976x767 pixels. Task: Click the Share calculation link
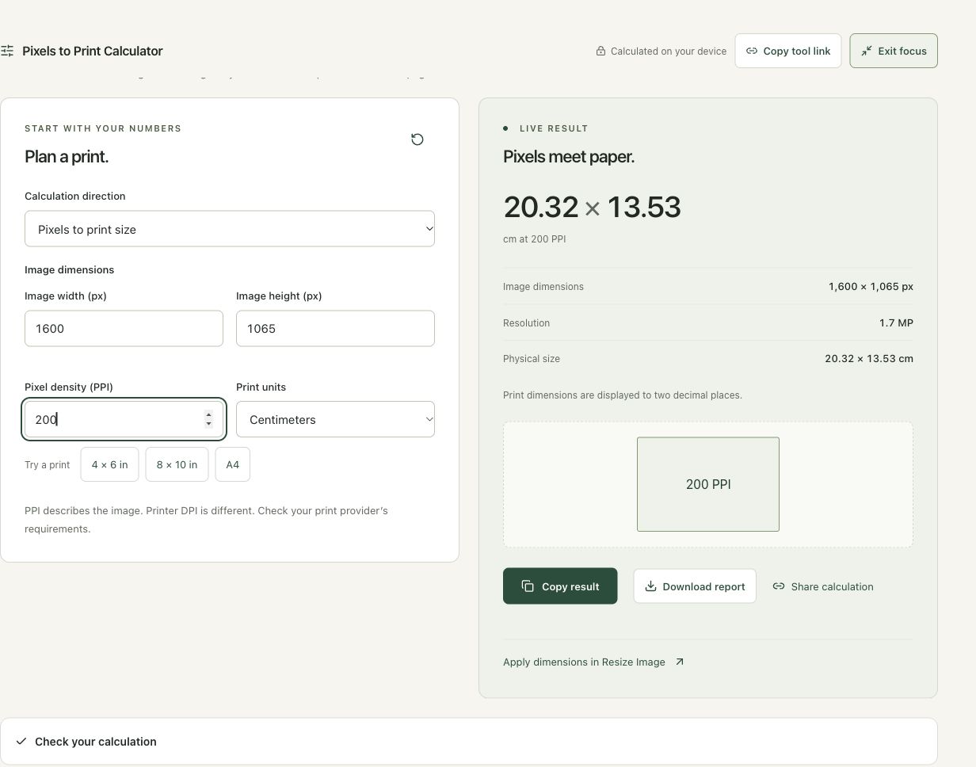[x=823, y=586]
